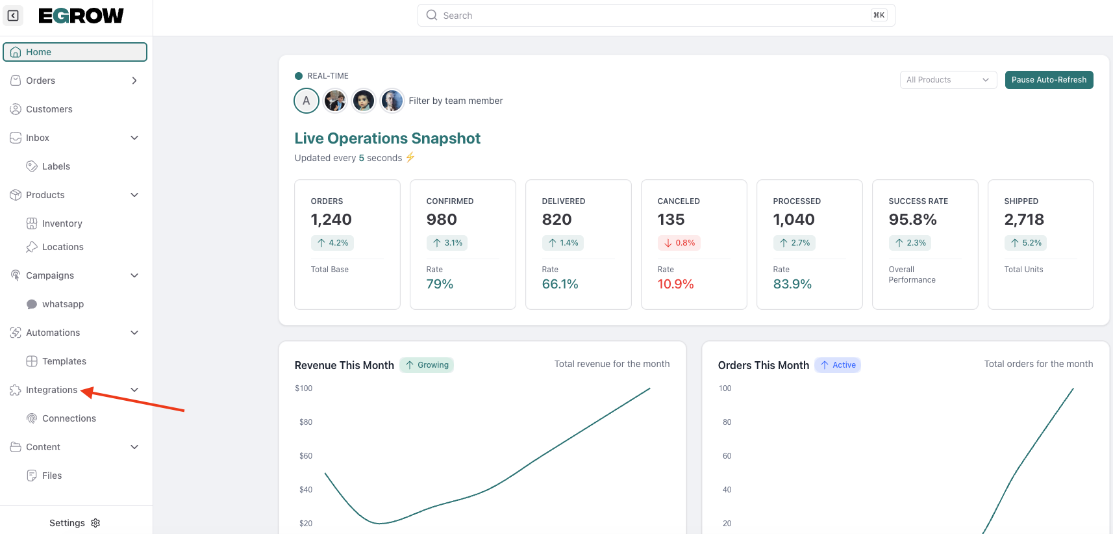Screen dimensions: 1113x534
Task: Open the All Products dropdown
Action: (x=947, y=80)
